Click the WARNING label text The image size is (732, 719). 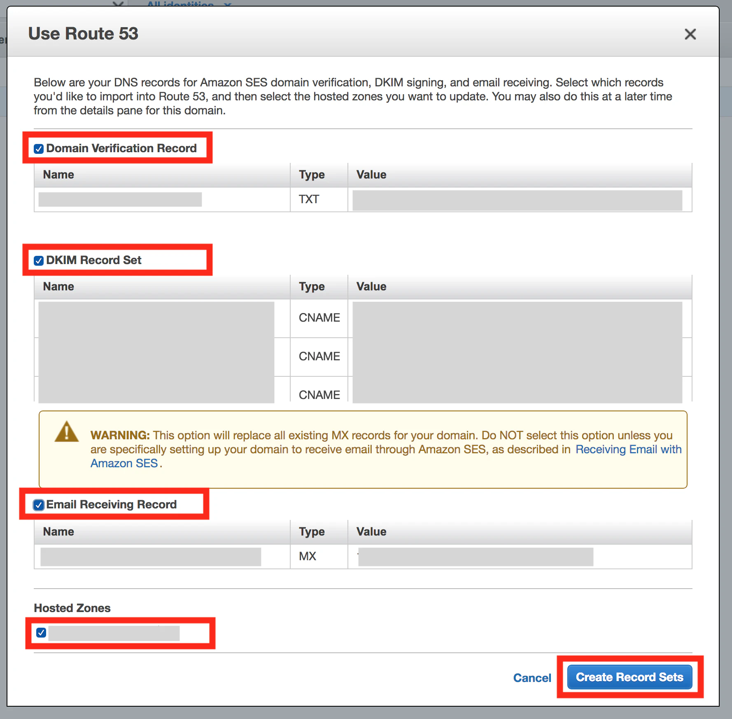[120, 435]
